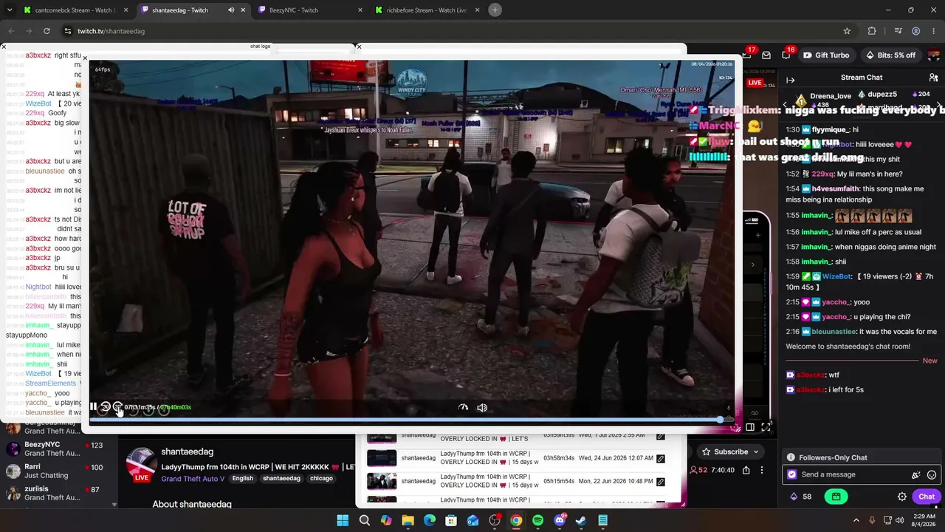Open Windows Start menu

point(343,521)
